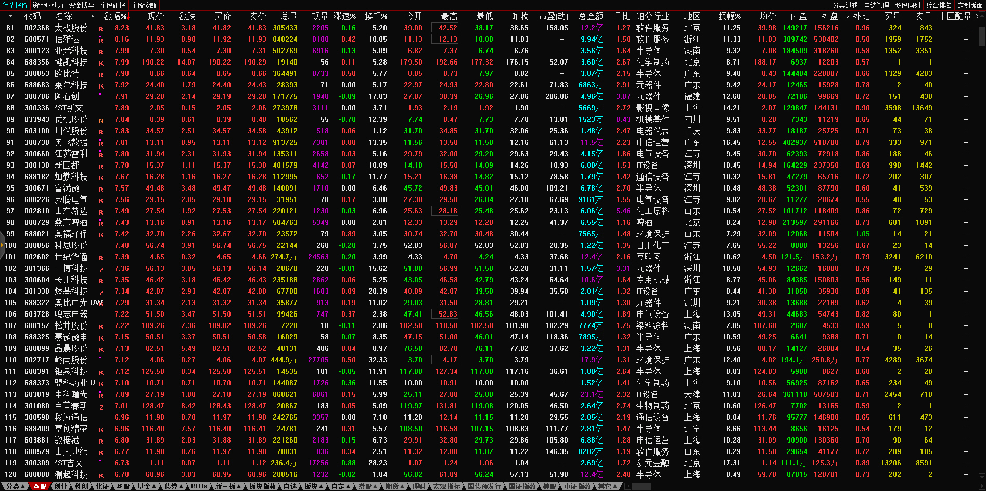Expand the 基金 category list
The width and height of the screenshot is (986, 491).
click(x=147, y=486)
